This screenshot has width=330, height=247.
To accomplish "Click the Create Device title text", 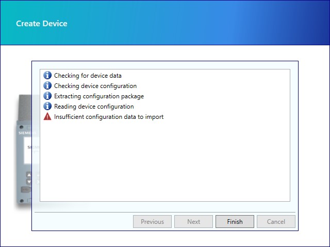I will (42, 23).
